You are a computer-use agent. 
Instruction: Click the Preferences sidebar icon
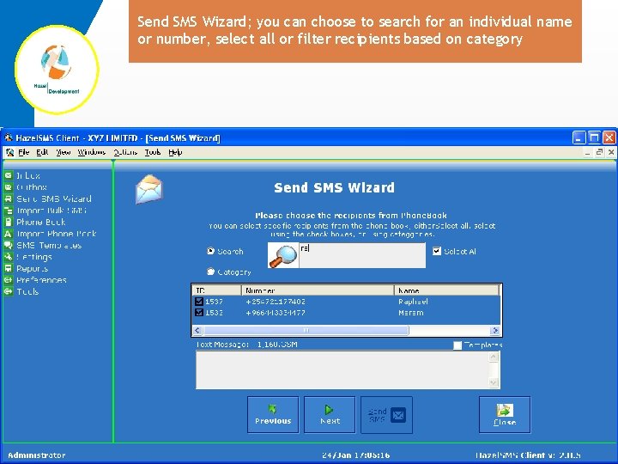point(9,280)
